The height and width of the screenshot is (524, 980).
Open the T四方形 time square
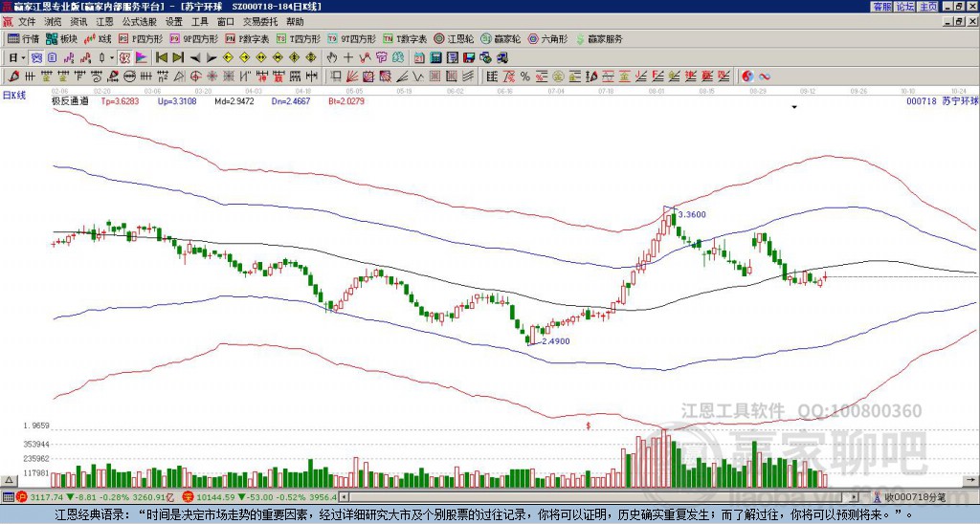[299, 38]
